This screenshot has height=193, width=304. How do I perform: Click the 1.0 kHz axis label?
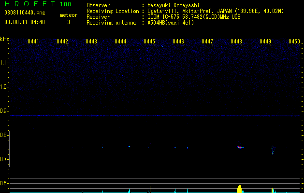point(4,87)
